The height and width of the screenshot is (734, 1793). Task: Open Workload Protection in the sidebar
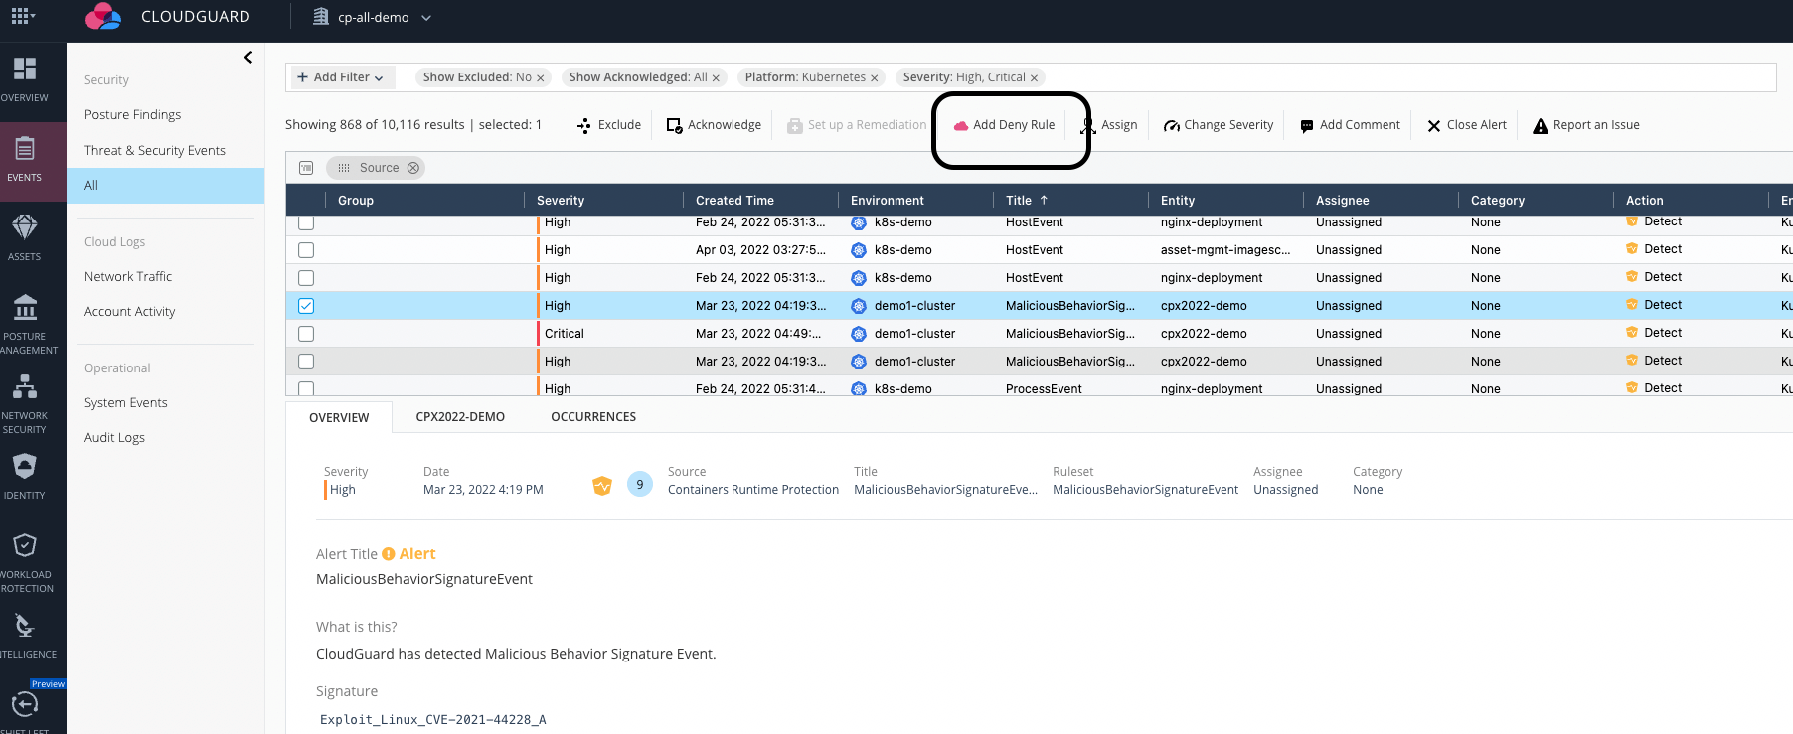pyautogui.click(x=25, y=563)
